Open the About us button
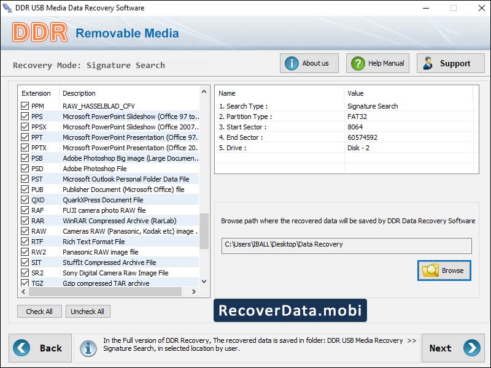The width and height of the screenshot is (491, 368). [x=309, y=63]
